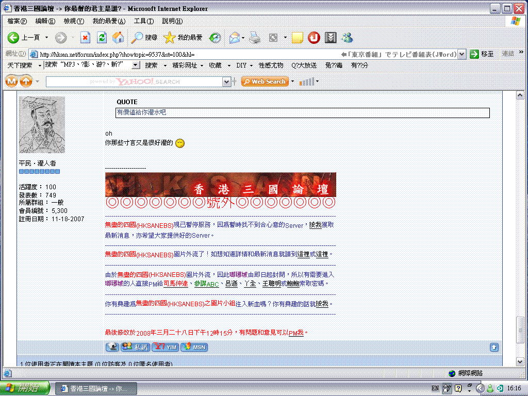528x396 pixels.
Task: Click the green user tray icon
Action: point(490,388)
